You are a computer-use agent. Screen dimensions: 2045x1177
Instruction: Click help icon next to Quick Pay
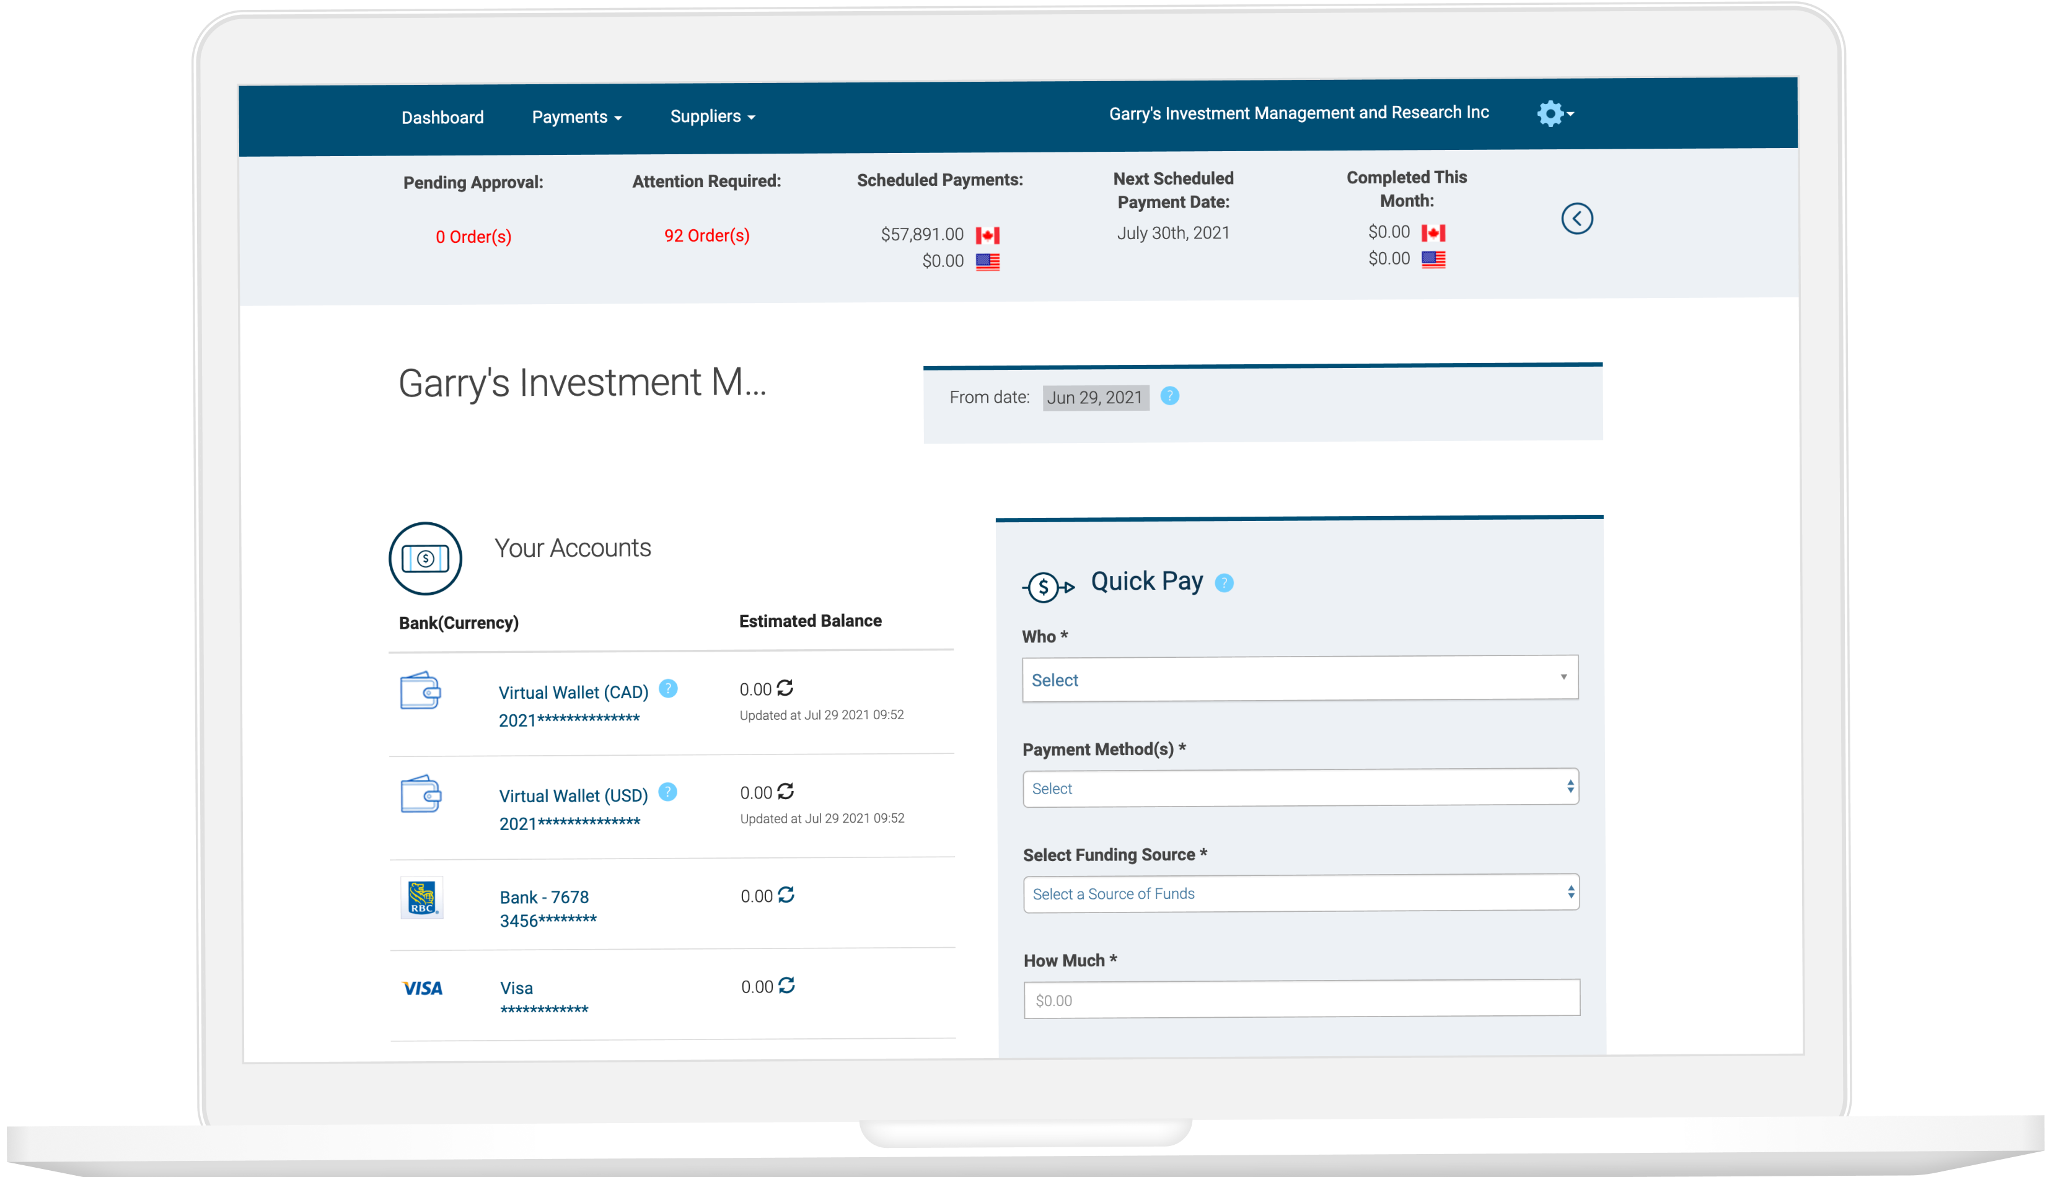[1225, 583]
